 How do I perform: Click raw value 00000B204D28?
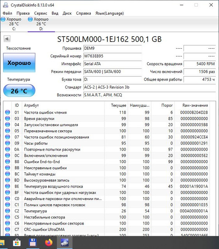click(x=194, y=112)
